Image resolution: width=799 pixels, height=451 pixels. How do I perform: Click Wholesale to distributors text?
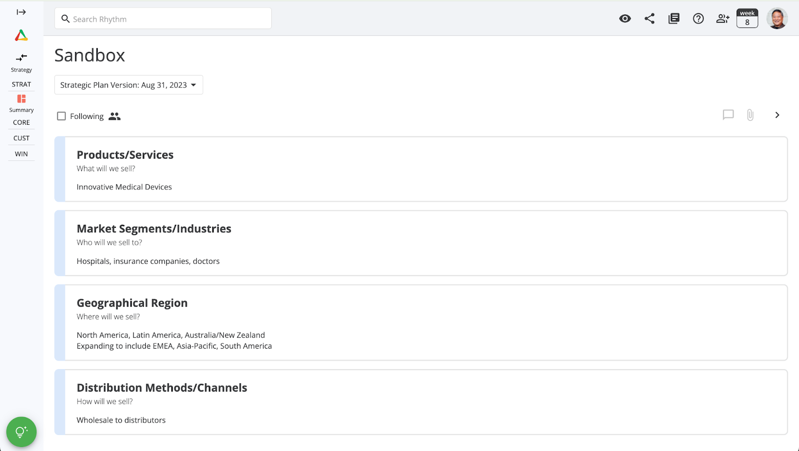(x=121, y=420)
